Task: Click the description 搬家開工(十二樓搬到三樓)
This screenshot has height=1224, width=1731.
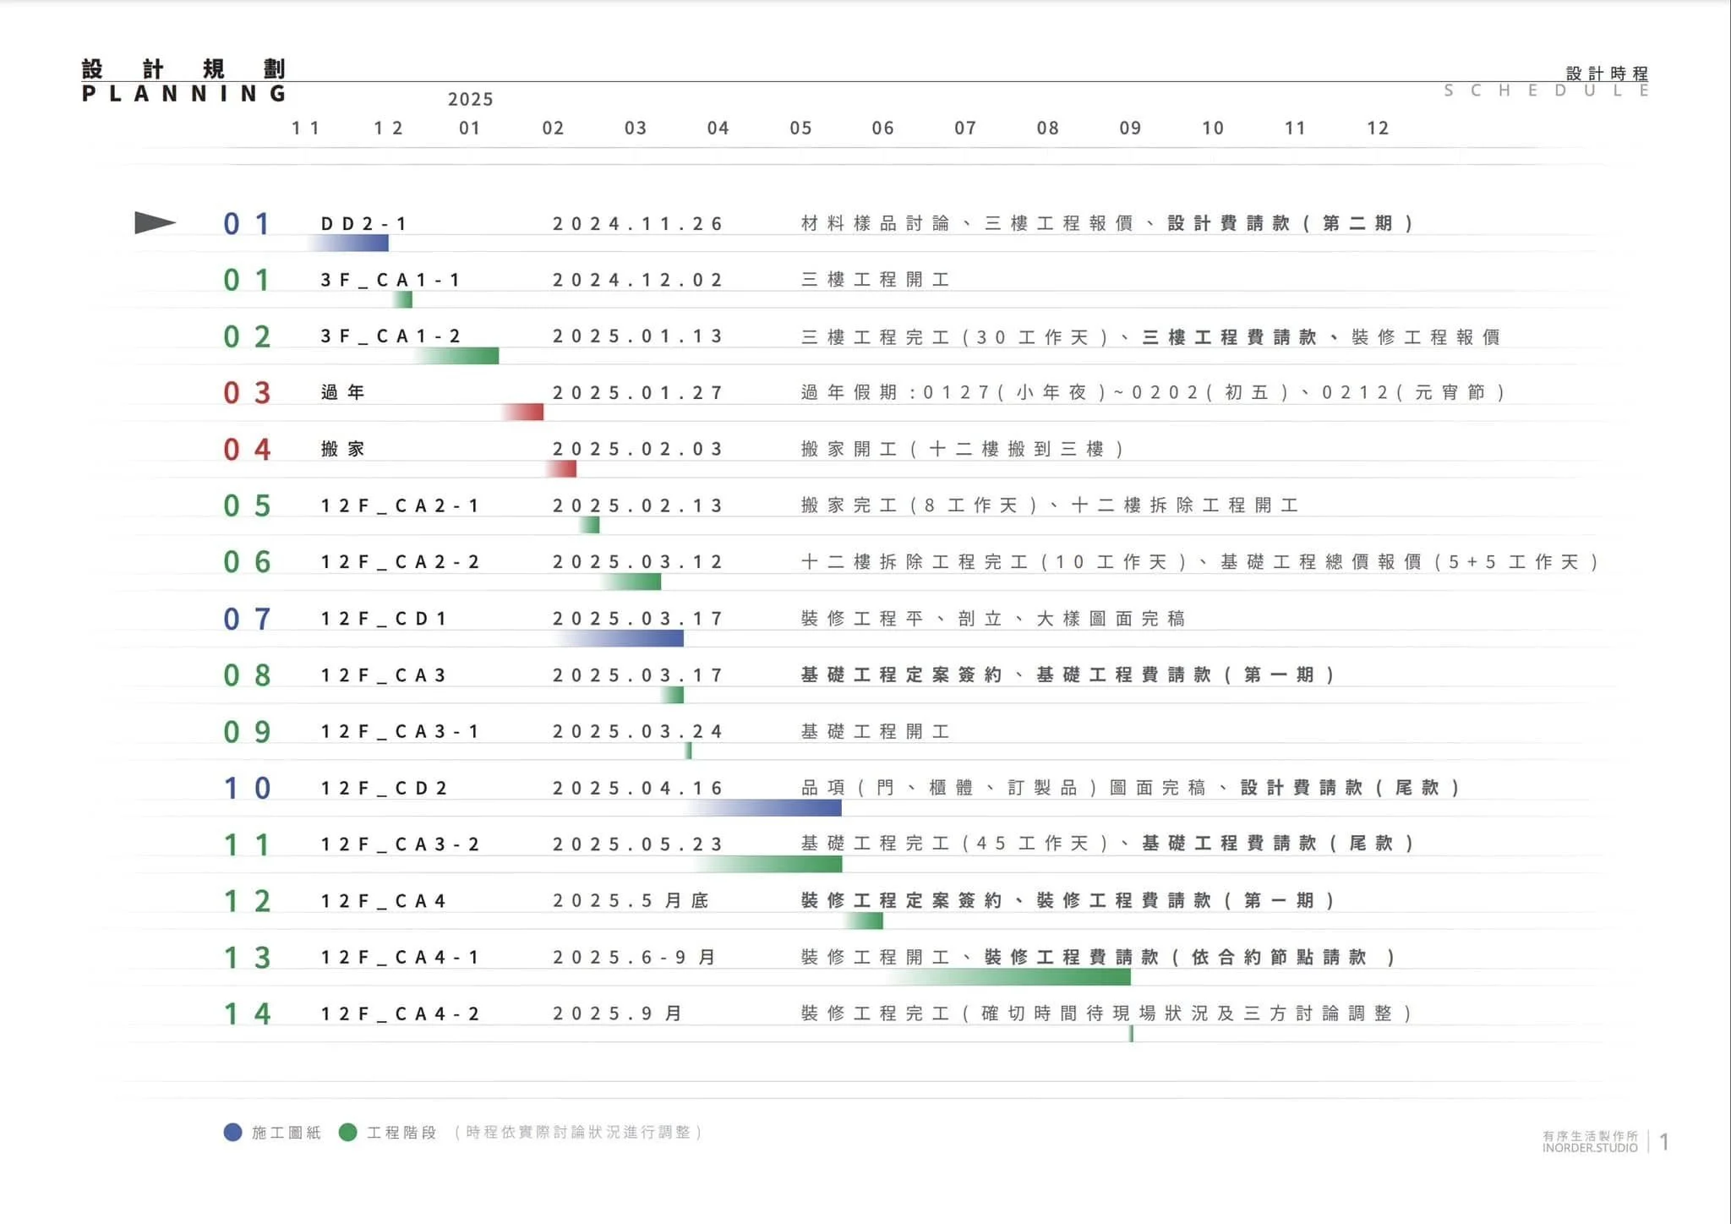Action: 962,449
